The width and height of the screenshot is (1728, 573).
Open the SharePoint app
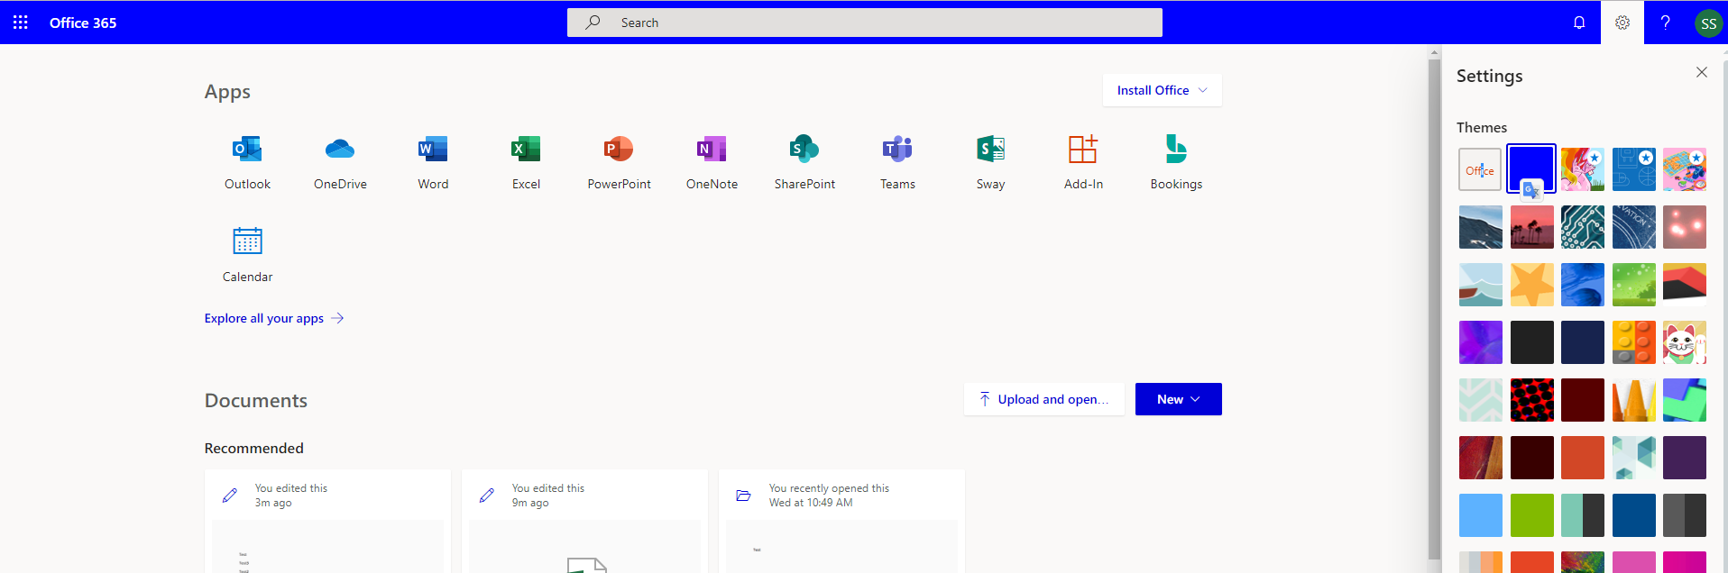click(x=804, y=162)
